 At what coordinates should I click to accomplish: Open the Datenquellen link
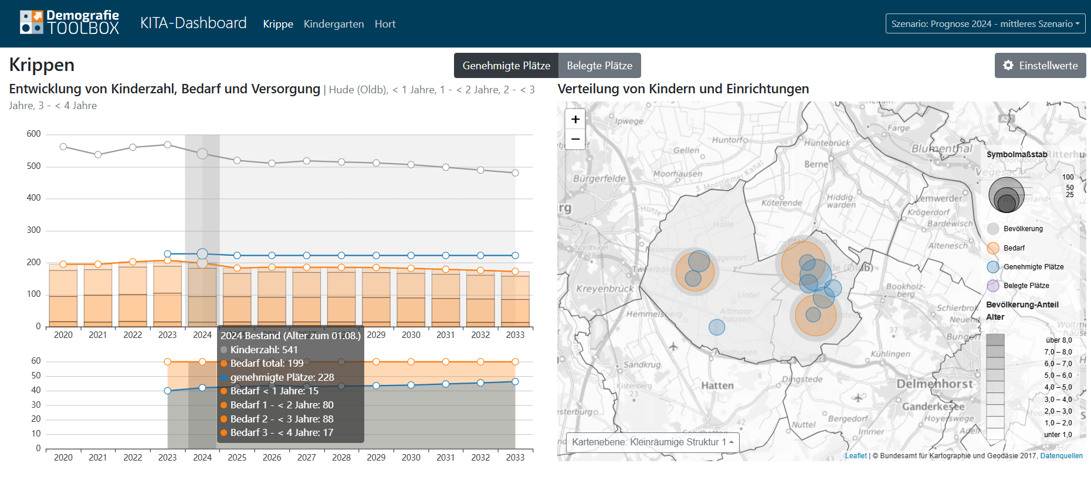click(1061, 456)
